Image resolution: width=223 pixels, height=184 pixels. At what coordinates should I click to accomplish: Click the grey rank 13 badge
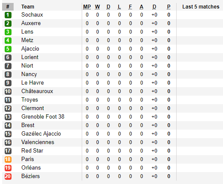click(x=8, y=117)
